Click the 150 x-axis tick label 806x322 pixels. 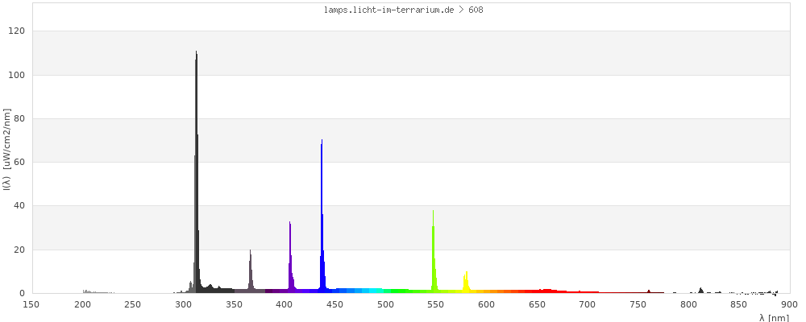point(31,304)
